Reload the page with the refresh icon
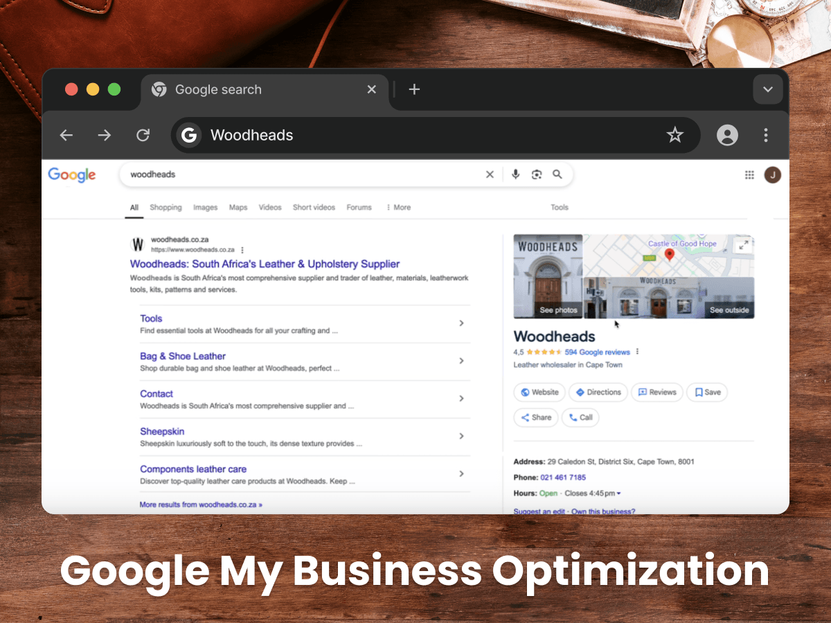The width and height of the screenshot is (831, 623). 143,136
